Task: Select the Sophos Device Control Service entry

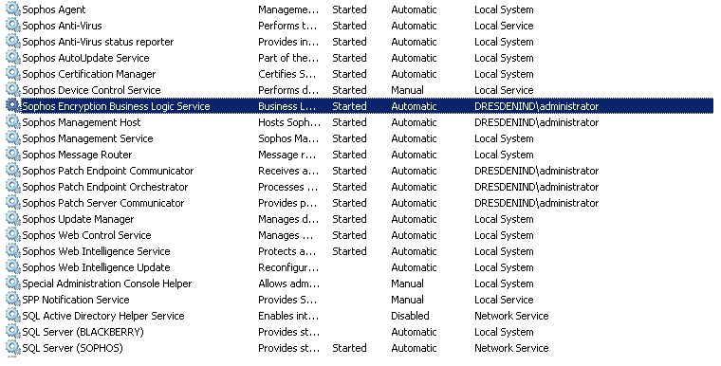Action: [91, 90]
